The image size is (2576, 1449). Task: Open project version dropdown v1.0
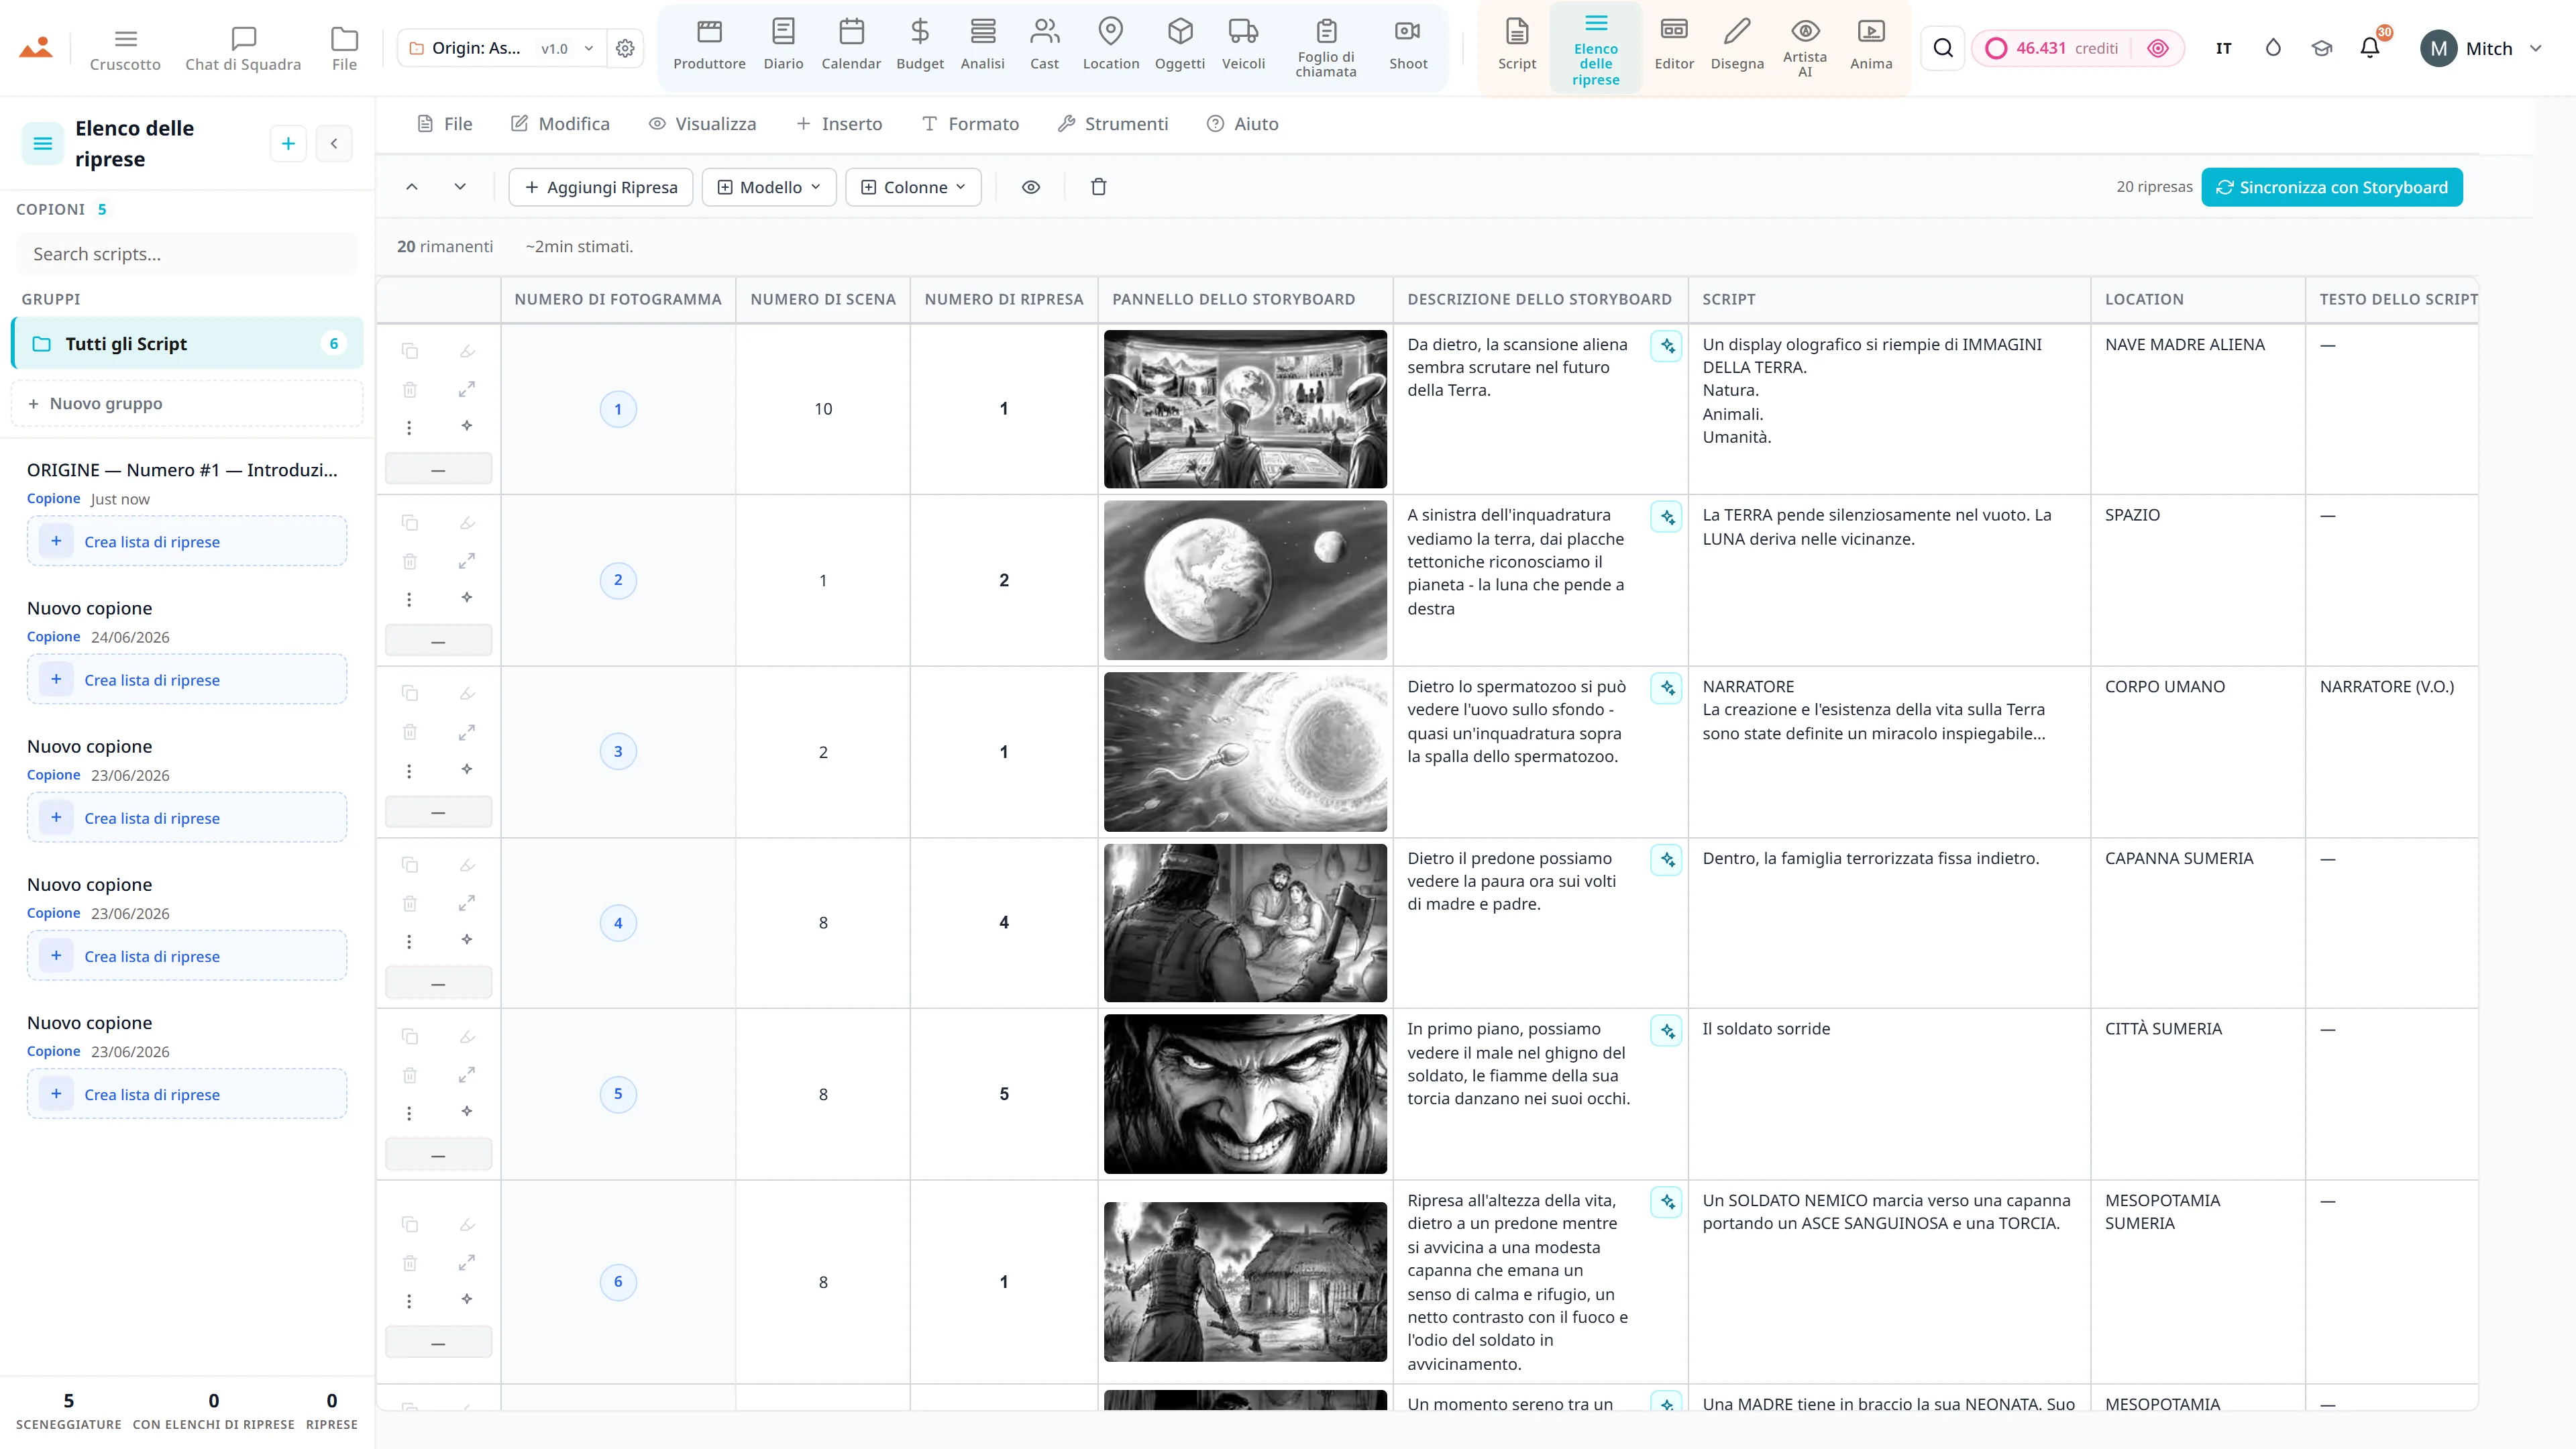coord(567,48)
